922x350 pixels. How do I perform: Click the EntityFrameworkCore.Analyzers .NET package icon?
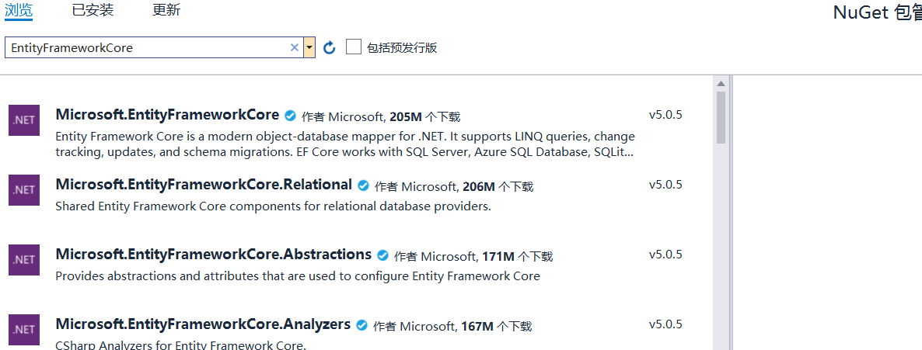pos(24,329)
